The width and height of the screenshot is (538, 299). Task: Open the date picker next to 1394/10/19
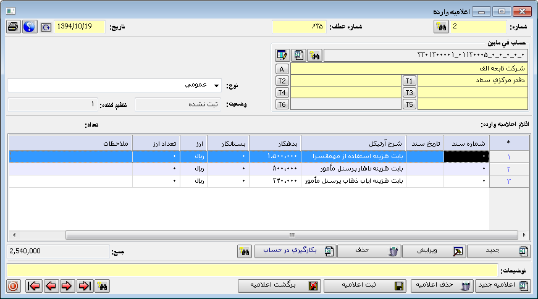point(46,27)
